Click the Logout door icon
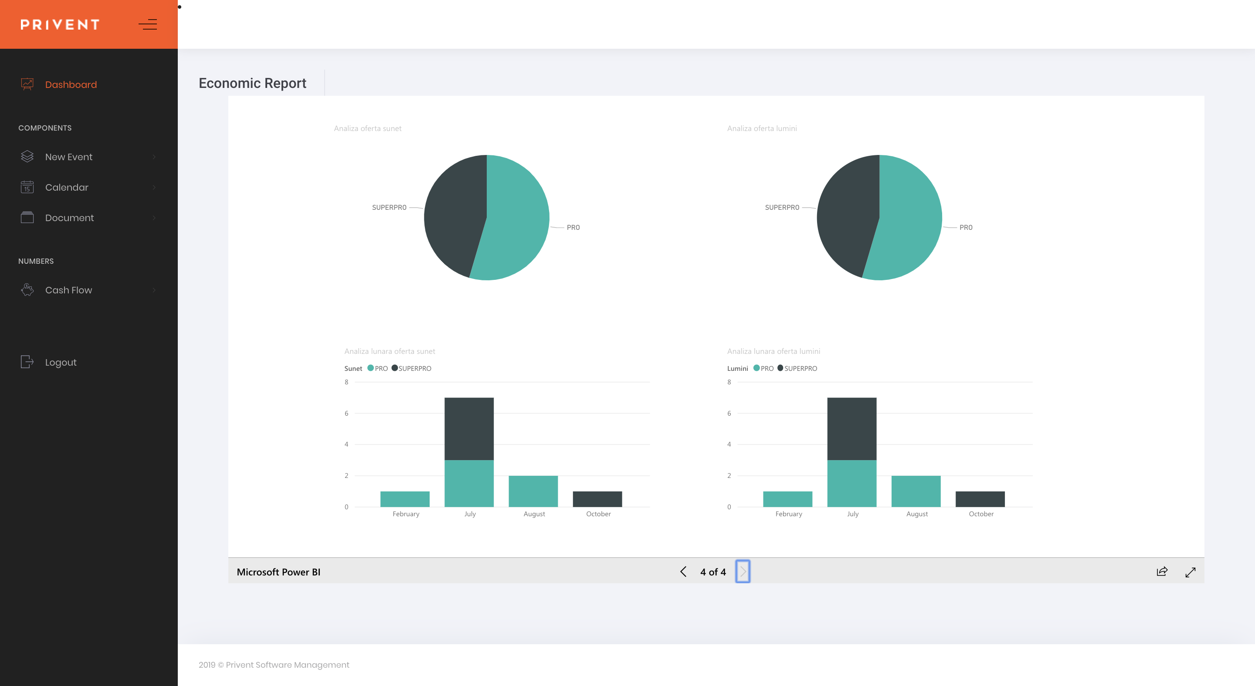The image size is (1255, 686). 27,361
